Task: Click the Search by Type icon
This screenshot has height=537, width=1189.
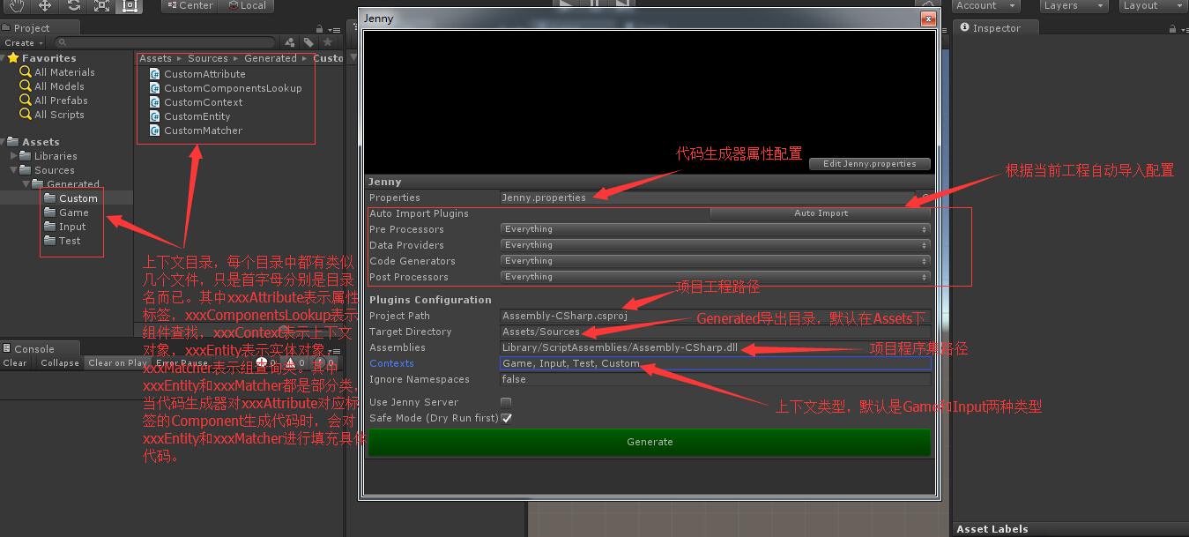Action: [290, 42]
